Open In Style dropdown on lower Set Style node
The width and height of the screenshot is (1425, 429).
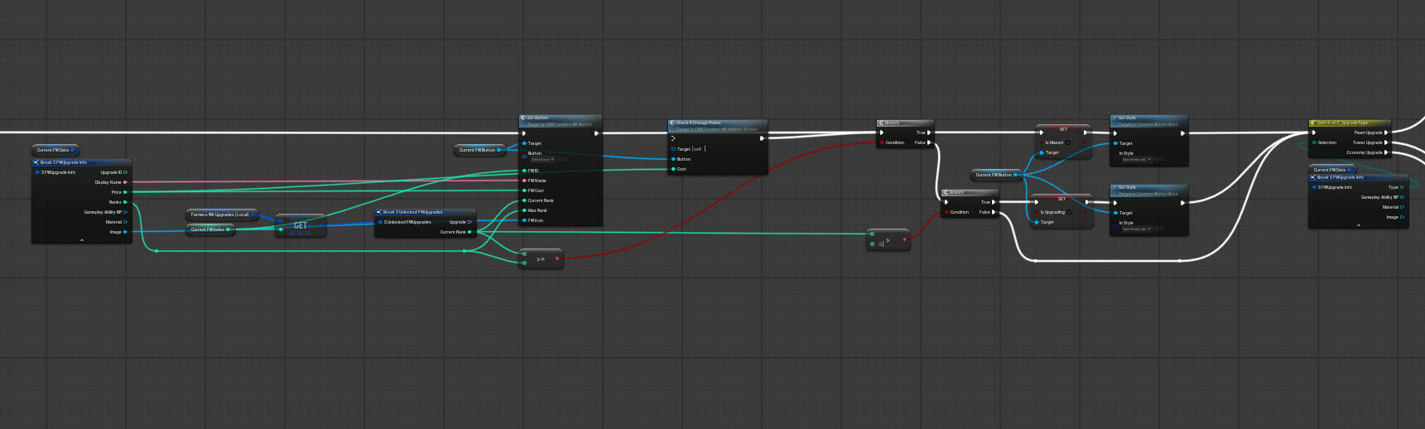1137,229
